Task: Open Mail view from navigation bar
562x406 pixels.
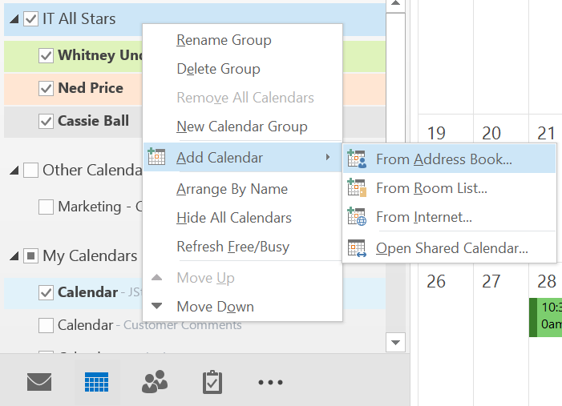Action: [39, 382]
